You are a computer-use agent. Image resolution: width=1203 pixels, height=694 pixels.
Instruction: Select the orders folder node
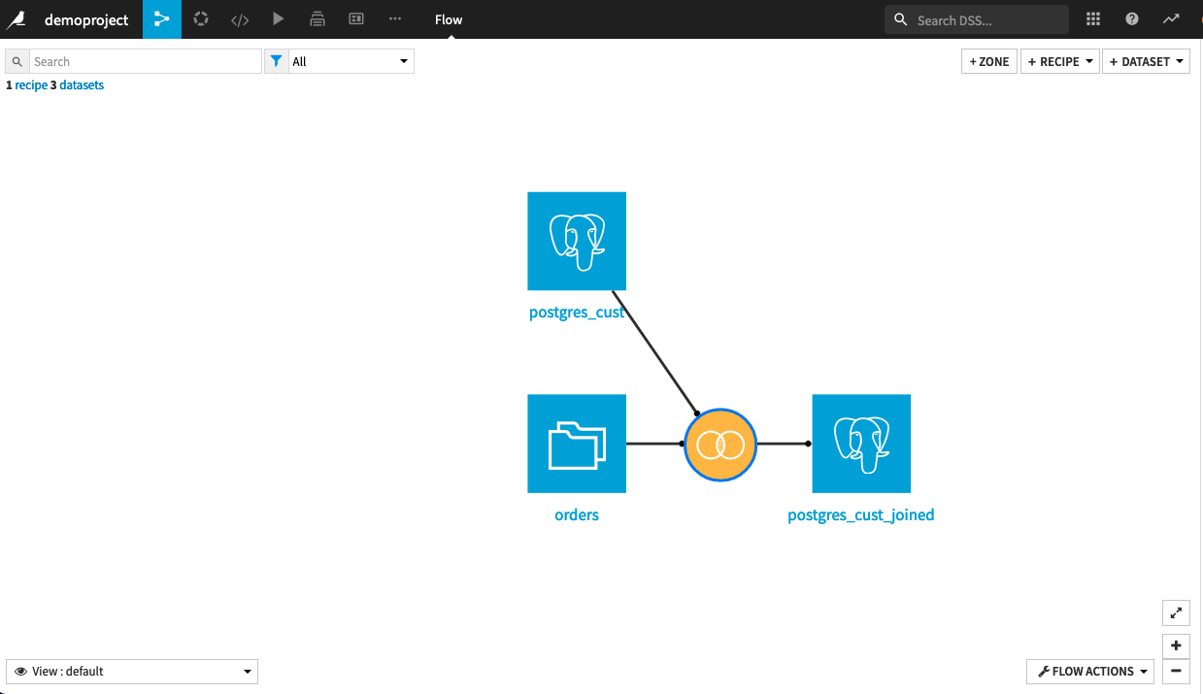point(577,444)
